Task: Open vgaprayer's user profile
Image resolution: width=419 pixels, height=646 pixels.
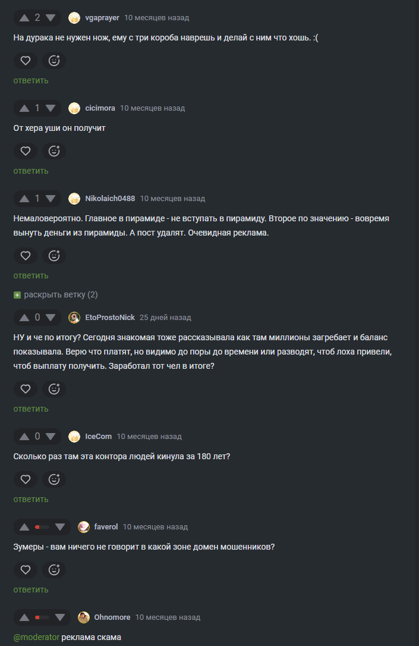Action: point(102,18)
